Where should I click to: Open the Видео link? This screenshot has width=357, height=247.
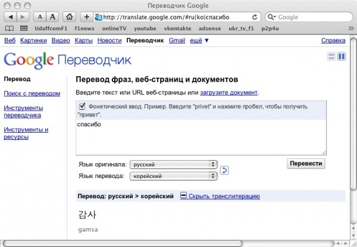(x=61, y=40)
